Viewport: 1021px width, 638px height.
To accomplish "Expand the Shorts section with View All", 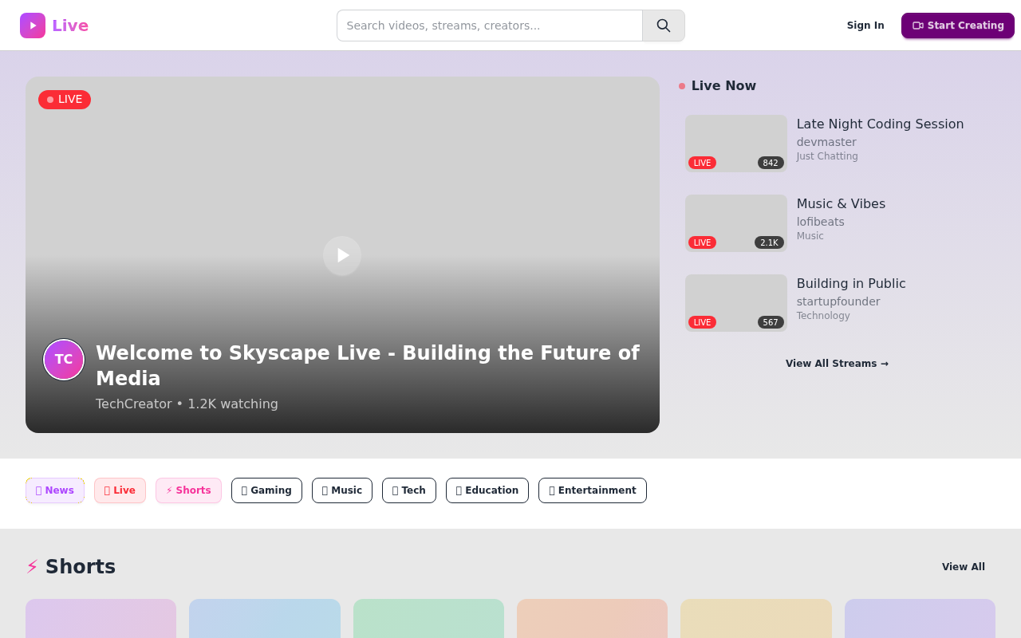I will 963,566.
